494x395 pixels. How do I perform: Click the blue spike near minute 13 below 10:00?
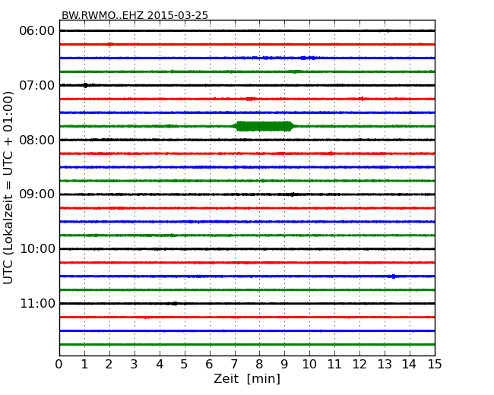[393, 276]
